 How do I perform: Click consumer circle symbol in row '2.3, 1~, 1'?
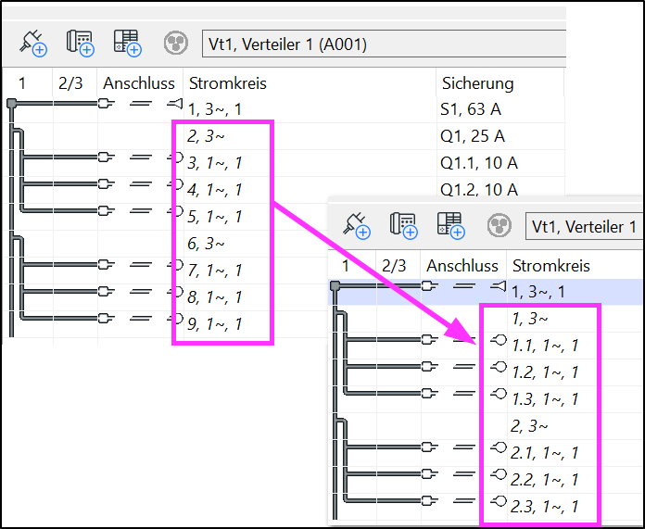point(499,501)
